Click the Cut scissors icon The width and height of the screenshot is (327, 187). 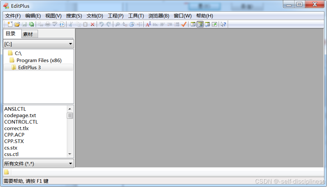click(71, 24)
